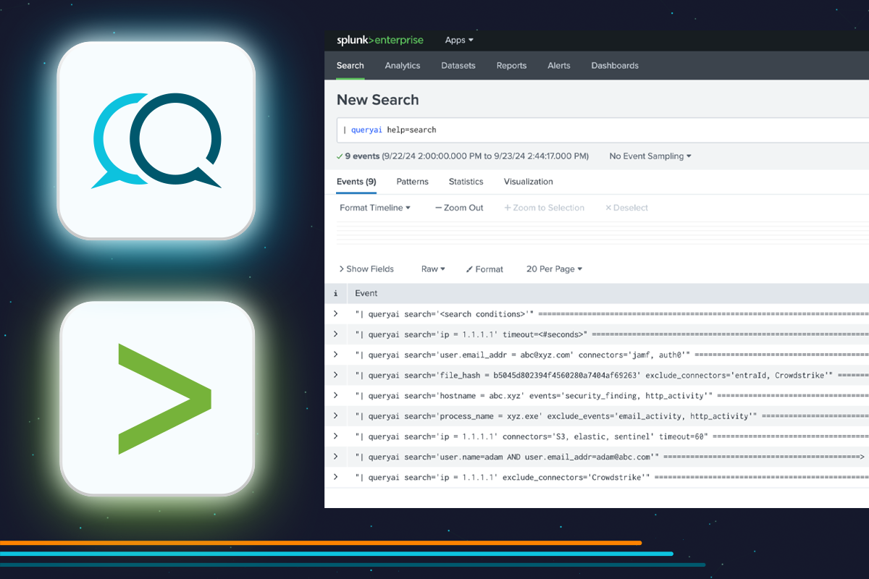This screenshot has height=579, width=869.
Task: Open the Analytics navigation tab
Action: (x=403, y=65)
